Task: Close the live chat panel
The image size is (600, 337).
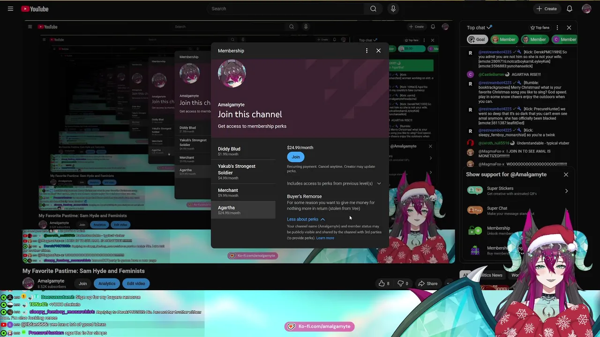Action: [569, 28]
